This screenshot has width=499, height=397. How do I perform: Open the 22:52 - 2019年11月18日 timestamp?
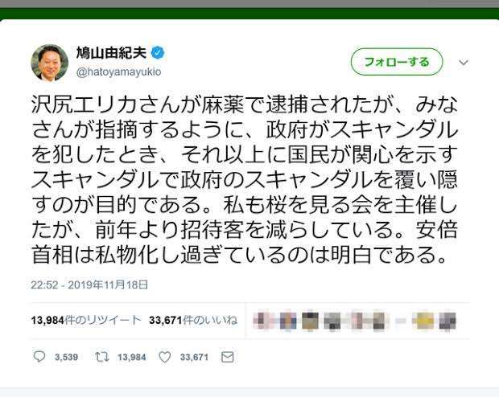point(89,284)
